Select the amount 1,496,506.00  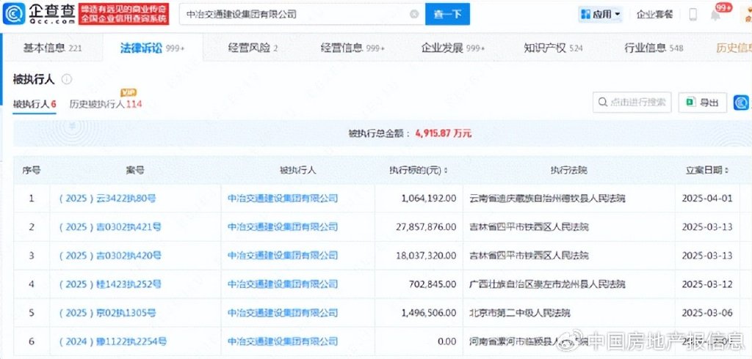[429, 313]
